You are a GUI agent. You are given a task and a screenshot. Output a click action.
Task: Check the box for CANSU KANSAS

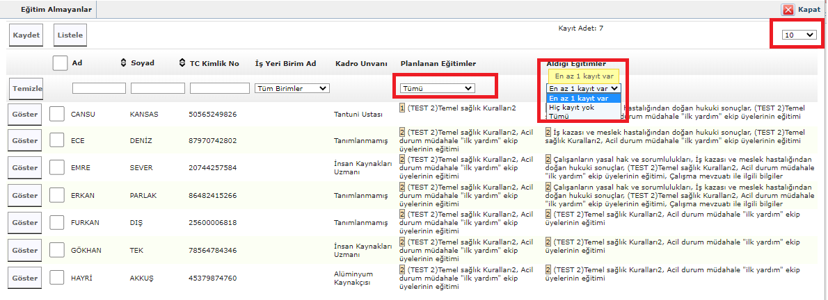coord(57,114)
